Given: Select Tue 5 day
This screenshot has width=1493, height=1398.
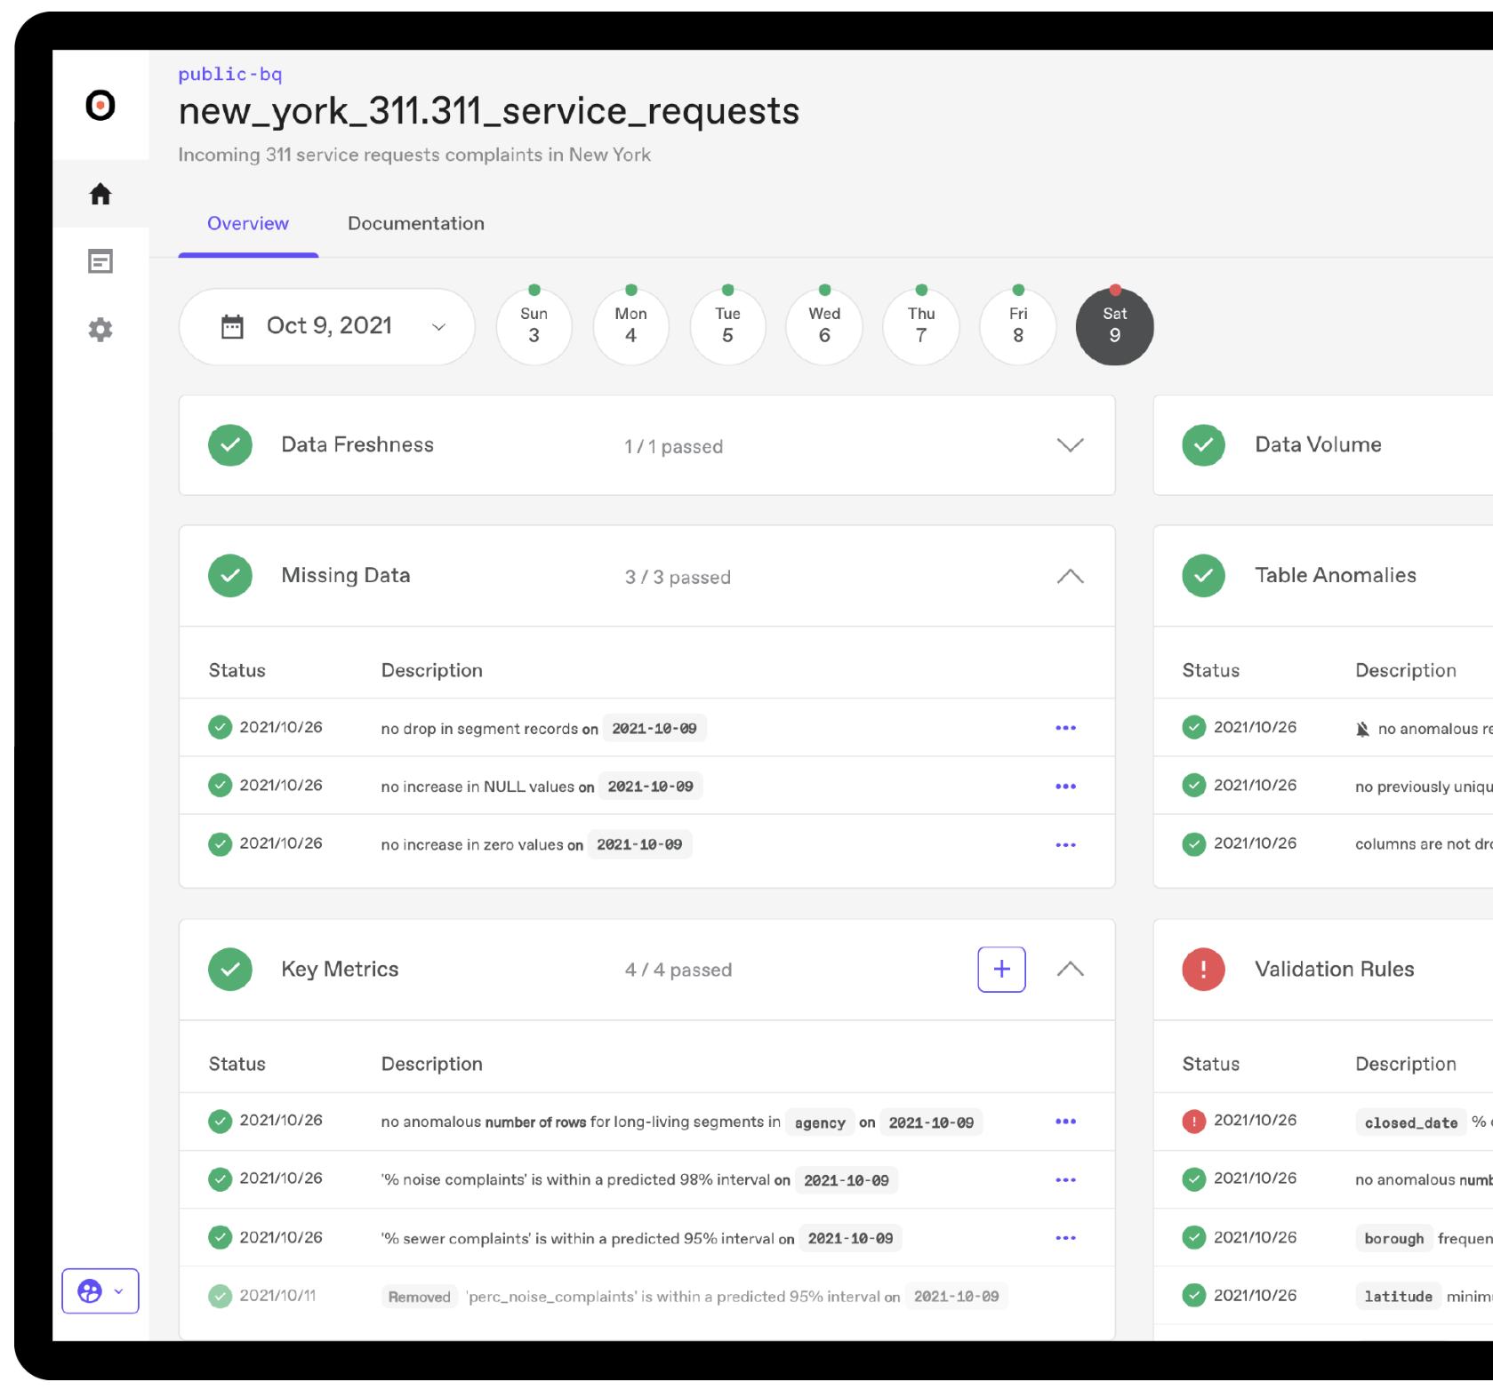Looking at the screenshot, I should pos(727,326).
